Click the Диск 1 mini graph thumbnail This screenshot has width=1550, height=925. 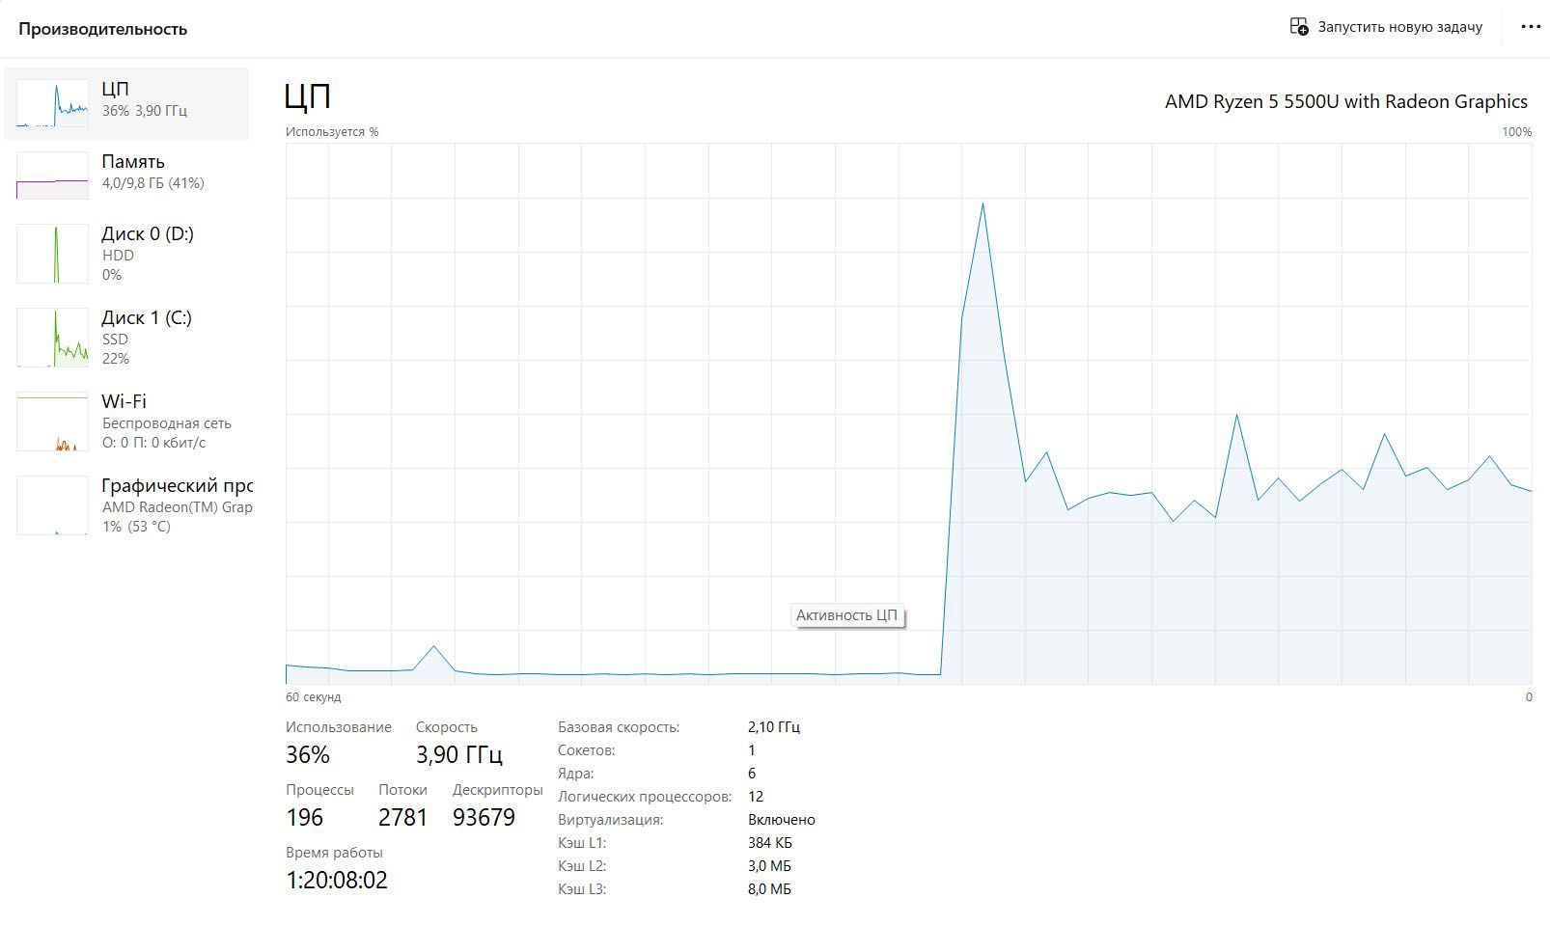pyautogui.click(x=52, y=338)
